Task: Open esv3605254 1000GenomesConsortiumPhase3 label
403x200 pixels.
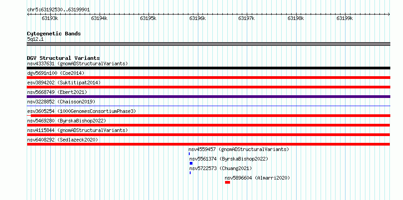Action: 82,111
